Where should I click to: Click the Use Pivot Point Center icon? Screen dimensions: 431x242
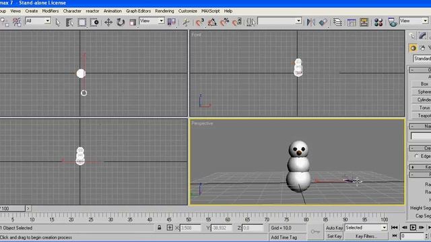point(171,22)
